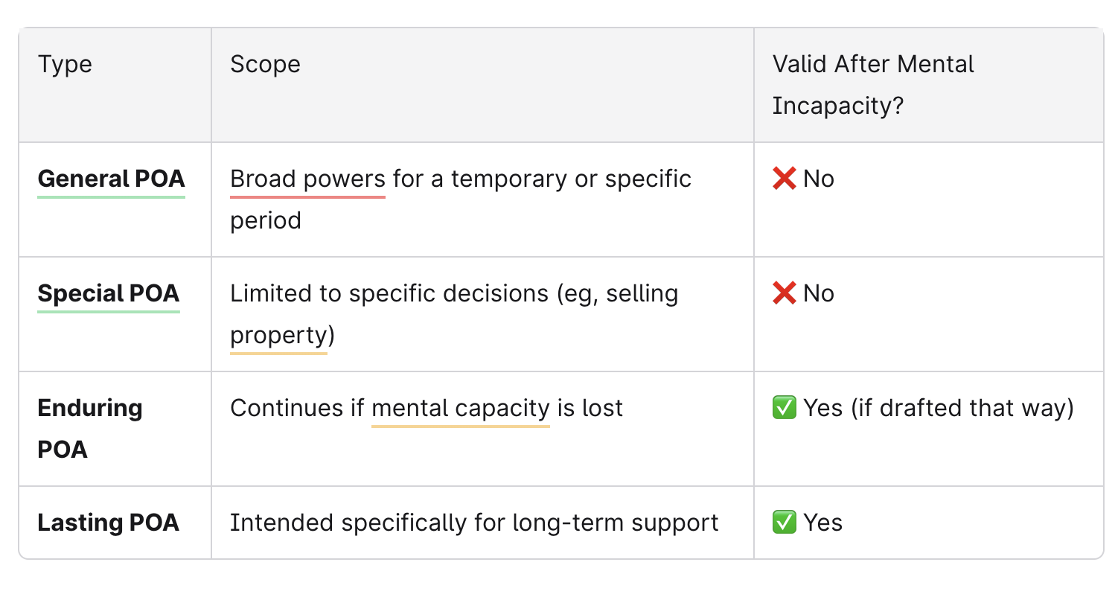Open the underlined Special POA link
The image size is (1115, 600).
[109, 294]
